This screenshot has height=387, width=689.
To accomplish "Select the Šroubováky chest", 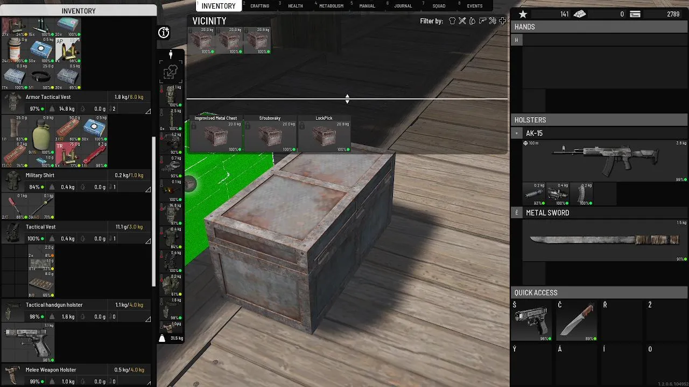I will [270, 134].
